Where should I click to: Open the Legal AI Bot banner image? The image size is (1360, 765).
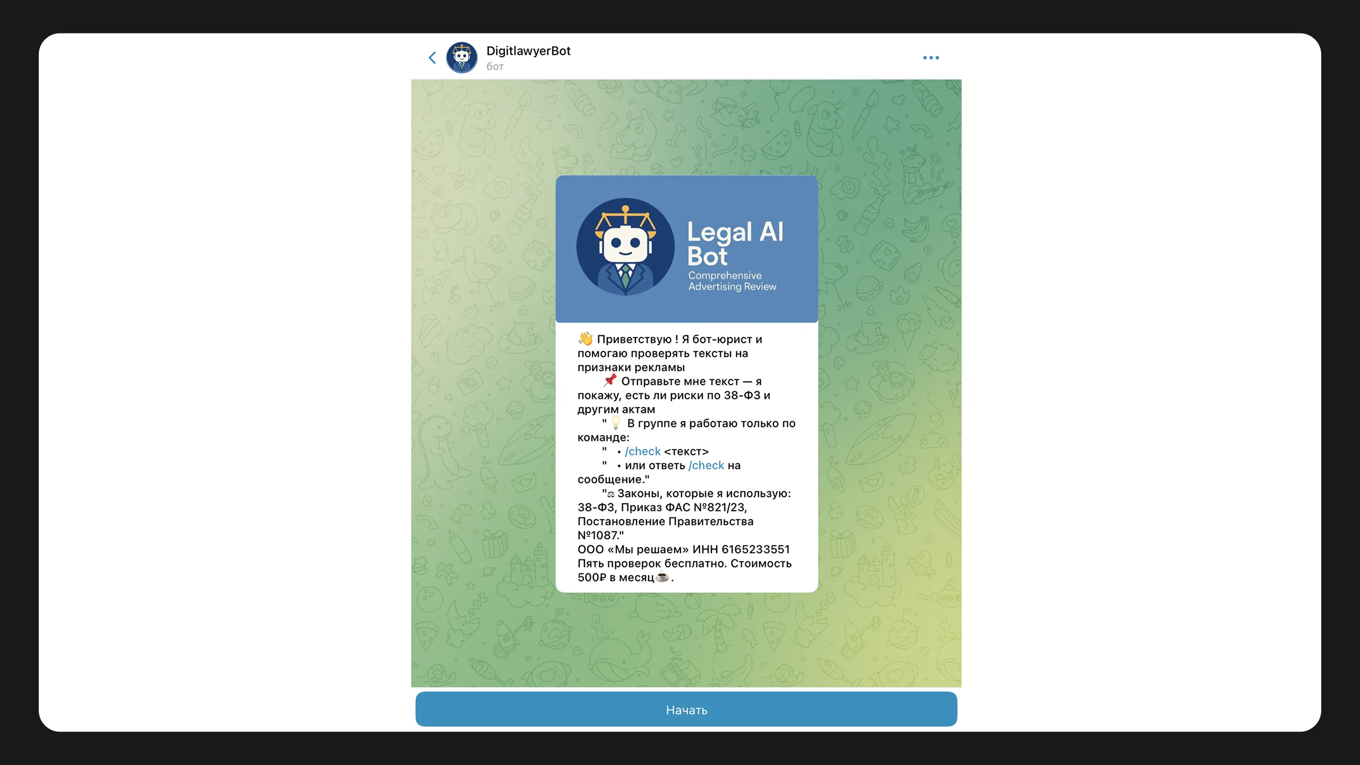[x=686, y=249]
